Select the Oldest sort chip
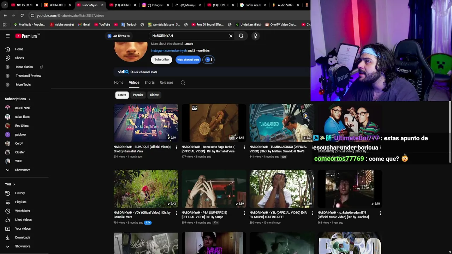Screen dimensions: 452x254 (x=154, y=95)
